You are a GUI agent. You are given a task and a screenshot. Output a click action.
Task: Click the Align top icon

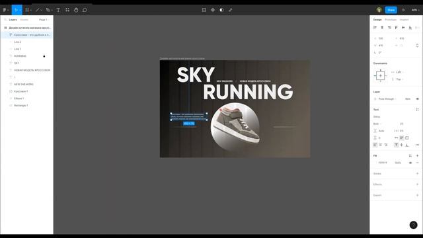coord(397,28)
